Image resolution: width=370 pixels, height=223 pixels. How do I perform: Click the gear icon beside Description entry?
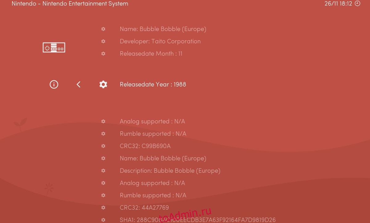coord(103,171)
